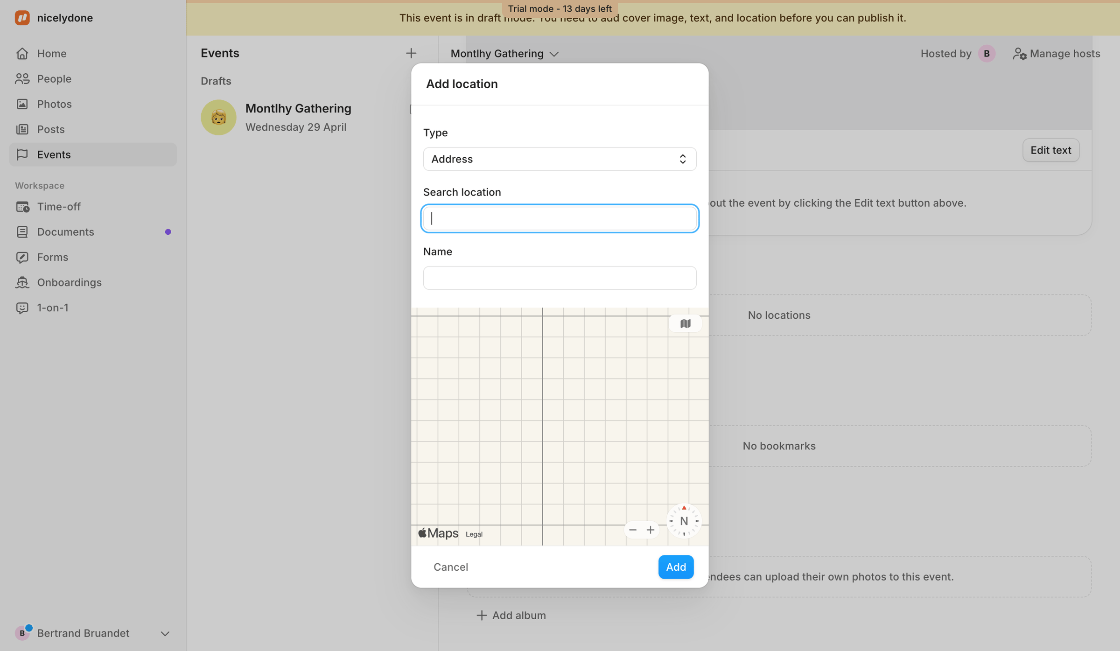The width and height of the screenshot is (1120, 651).
Task: Focus the Name input field
Action: (x=560, y=278)
